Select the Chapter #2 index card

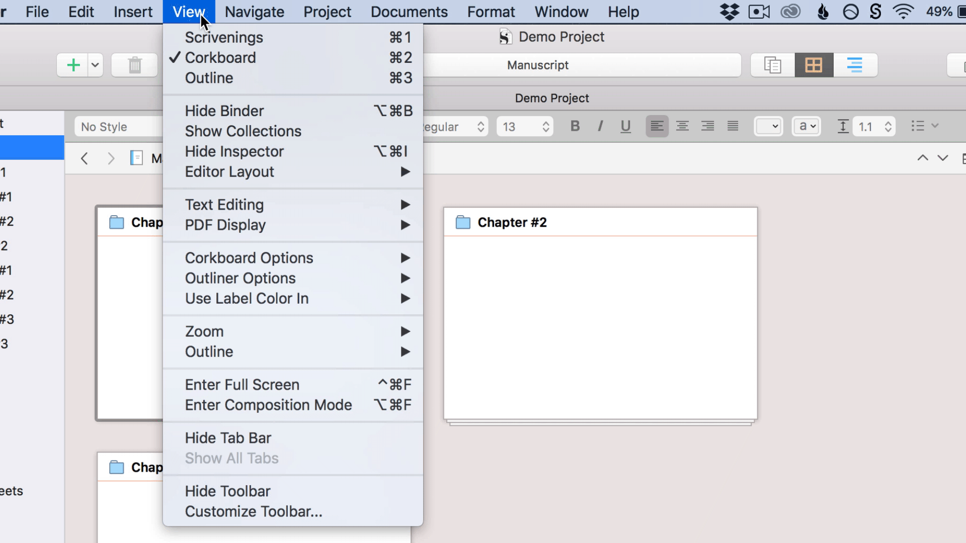tap(601, 313)
